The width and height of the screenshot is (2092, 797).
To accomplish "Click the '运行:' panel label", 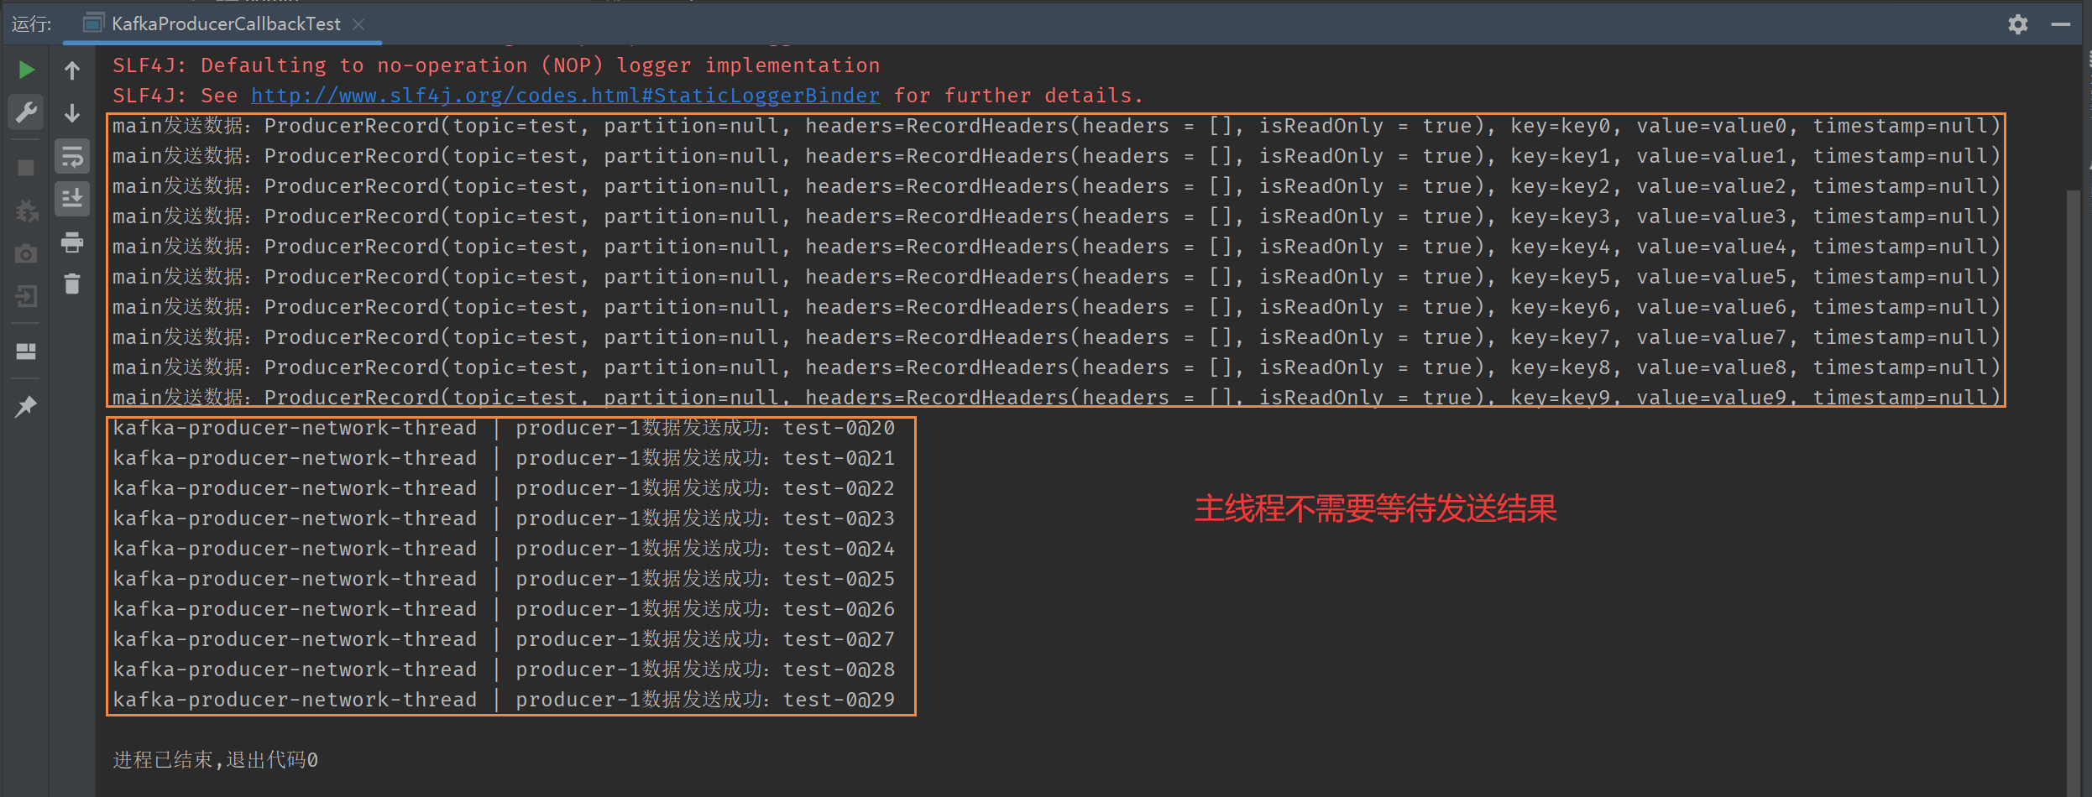I will [32, 24].
